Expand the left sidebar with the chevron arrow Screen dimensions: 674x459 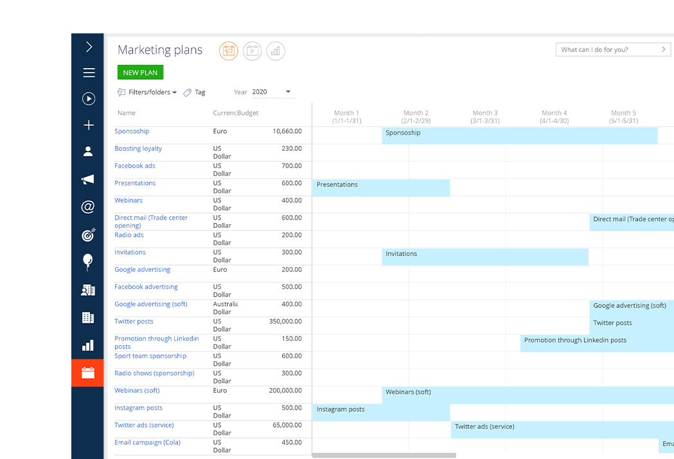(89, 47)
